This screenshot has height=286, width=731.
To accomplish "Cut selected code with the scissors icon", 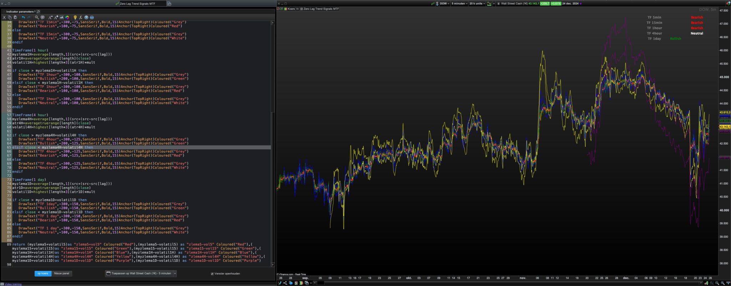I will [4, 17].
